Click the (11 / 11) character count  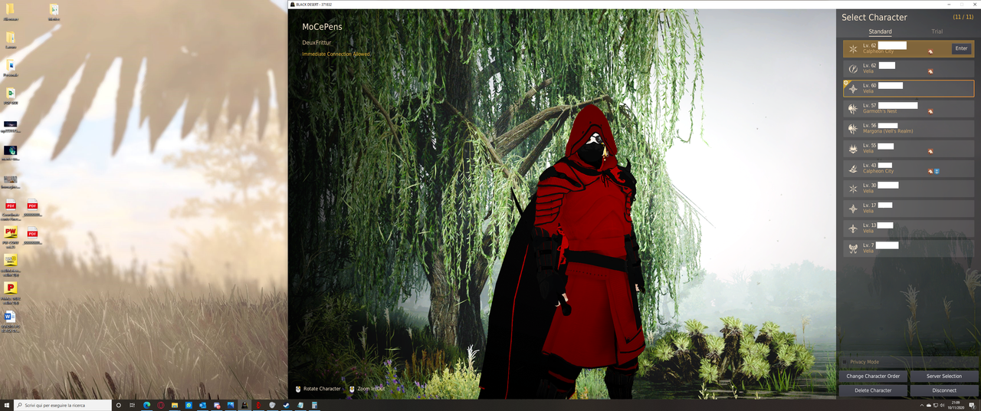963,17
